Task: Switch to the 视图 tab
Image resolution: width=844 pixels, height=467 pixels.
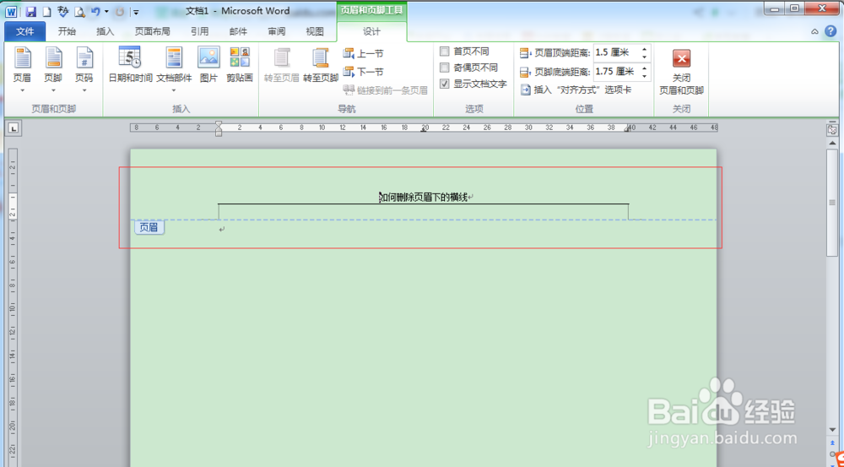Action: pyautogui.click(x=315, y=32)
